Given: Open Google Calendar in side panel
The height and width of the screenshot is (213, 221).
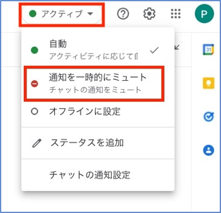Looking at the screenshot, I should (x=208, y=50).
